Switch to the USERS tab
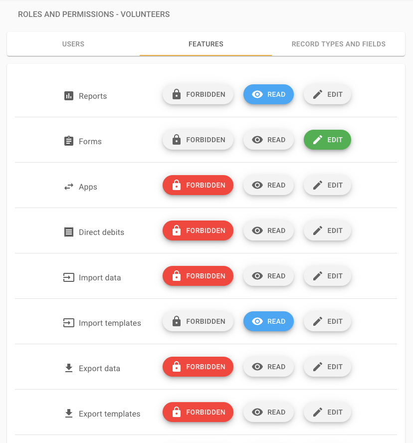Viewport: 413px width, 443px height. coord(73,44)
